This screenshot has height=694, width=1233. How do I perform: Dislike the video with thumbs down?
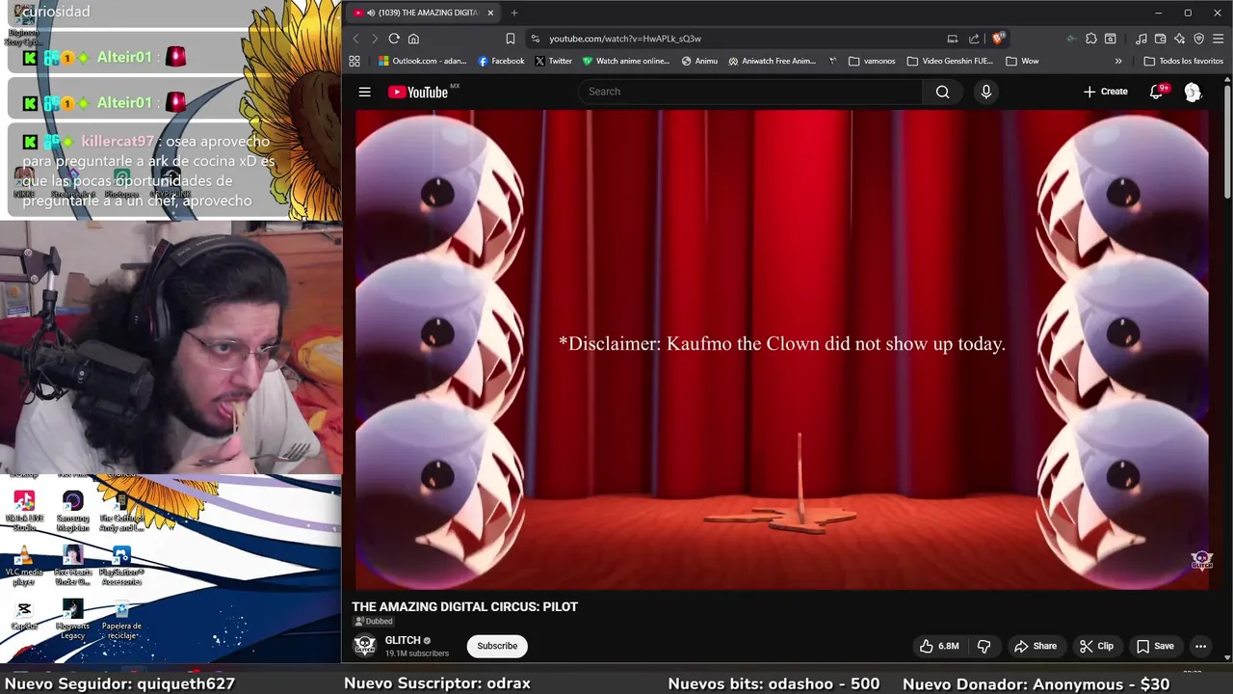point(984,646)
